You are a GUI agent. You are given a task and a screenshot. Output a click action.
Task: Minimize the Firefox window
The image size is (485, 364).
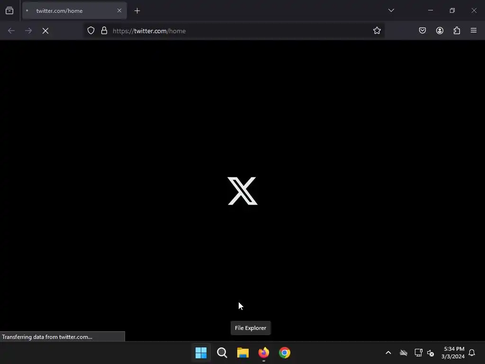coord(430,10)
